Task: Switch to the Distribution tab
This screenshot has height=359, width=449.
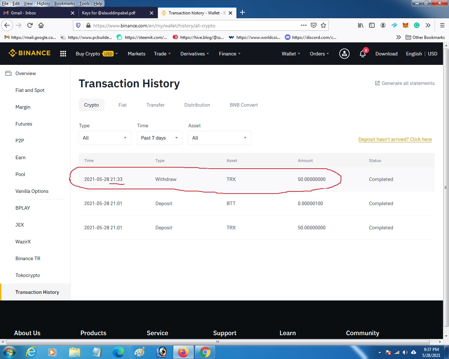Action: (x=197, y=105)
